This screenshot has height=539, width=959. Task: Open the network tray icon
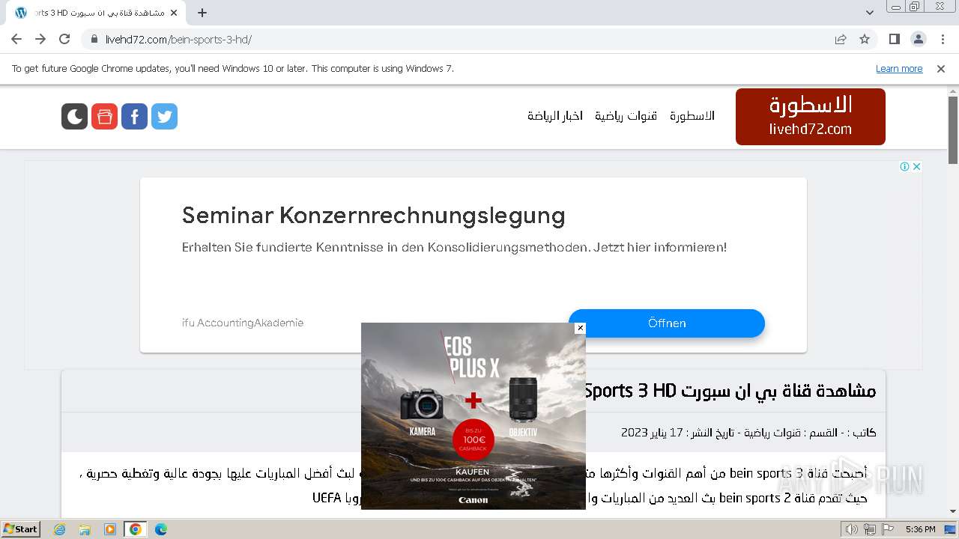[x=869, y=529]
